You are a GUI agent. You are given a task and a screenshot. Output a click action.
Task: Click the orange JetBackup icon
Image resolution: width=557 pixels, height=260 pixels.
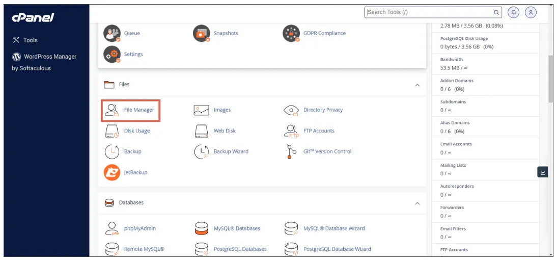pos(112,172)
